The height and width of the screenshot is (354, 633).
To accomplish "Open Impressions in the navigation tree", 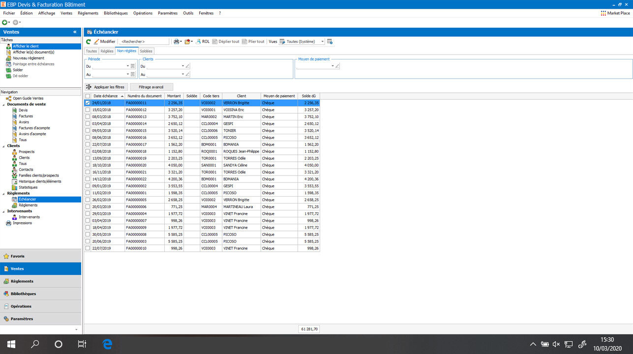I will coord(22,223).
